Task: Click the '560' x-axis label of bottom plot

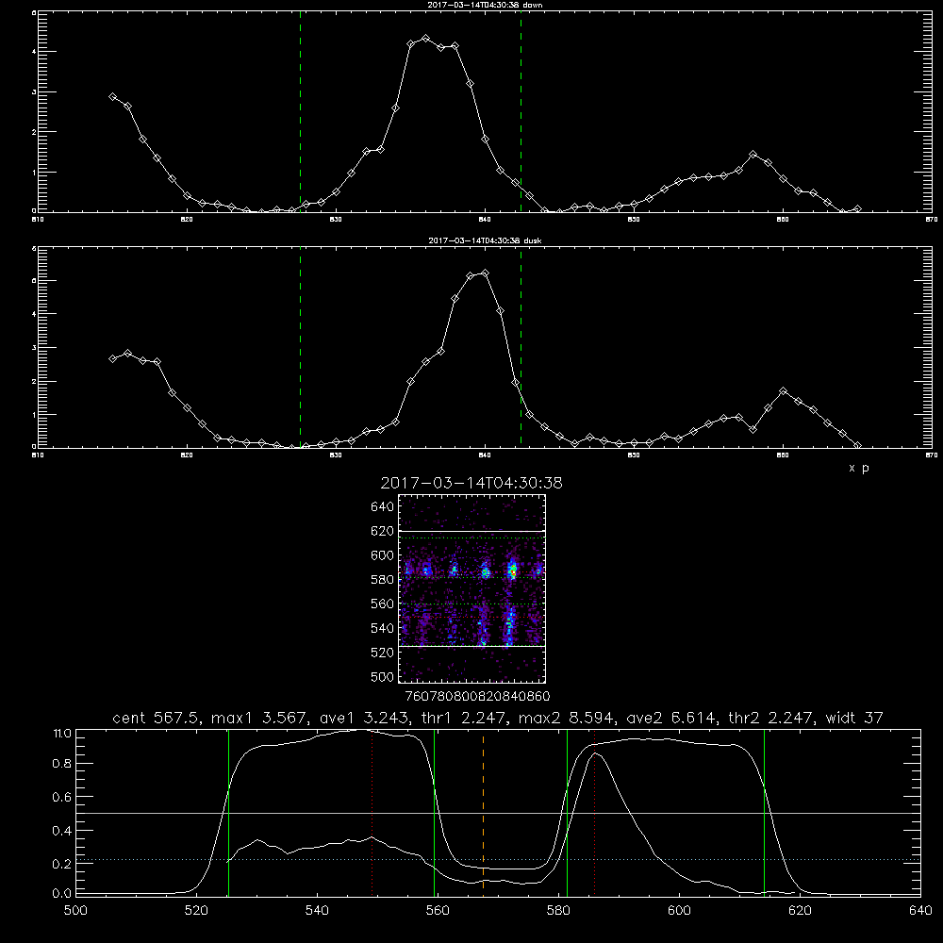Action: click(x=438, y=911)
